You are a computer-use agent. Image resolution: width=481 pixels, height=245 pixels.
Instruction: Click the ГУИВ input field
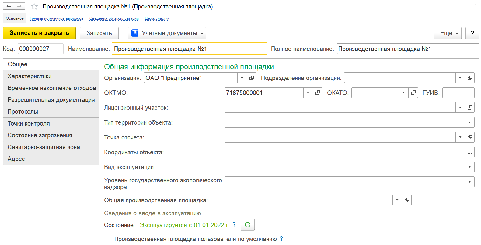click(x=458, y=93)
